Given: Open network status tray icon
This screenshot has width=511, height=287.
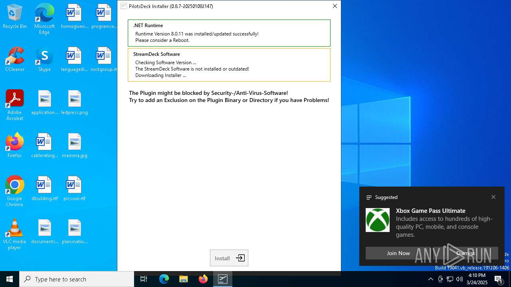Looking at the screenshot, I should [450, 279].
